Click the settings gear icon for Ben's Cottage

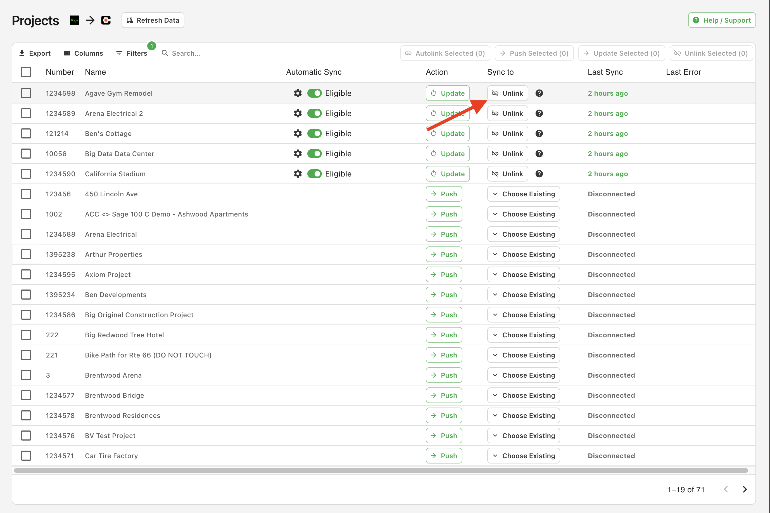coord(298,133)
